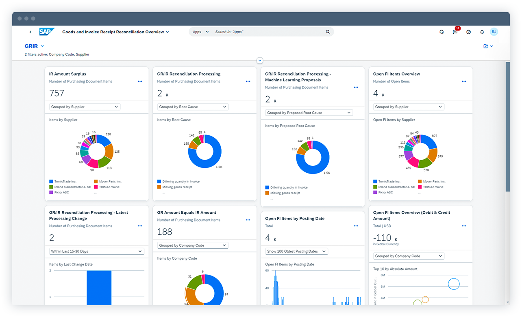Expand the filter bar header chevron

coord(260,61)
